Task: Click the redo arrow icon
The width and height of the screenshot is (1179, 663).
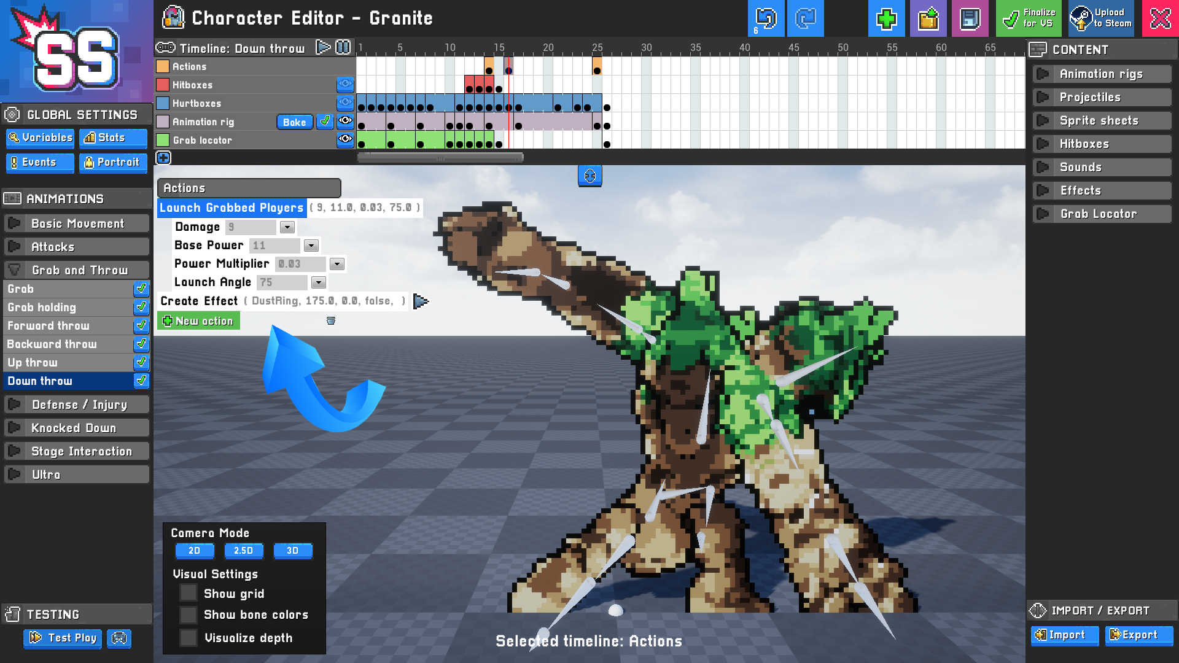Action: 805,18
